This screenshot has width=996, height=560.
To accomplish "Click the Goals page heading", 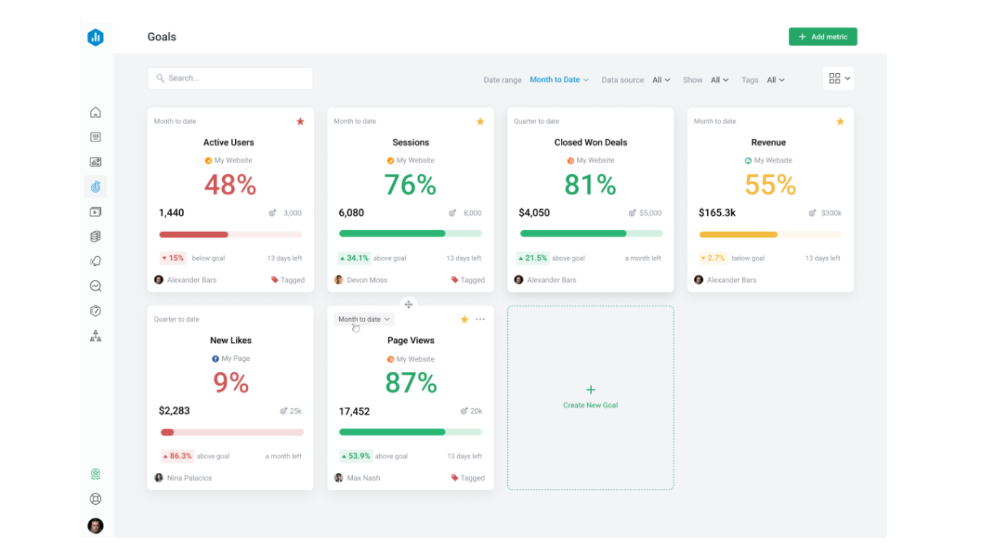I will [162, 37].
